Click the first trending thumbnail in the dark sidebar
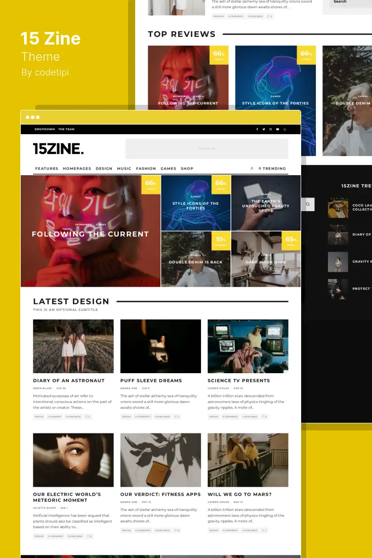 [x=338, y=208]
